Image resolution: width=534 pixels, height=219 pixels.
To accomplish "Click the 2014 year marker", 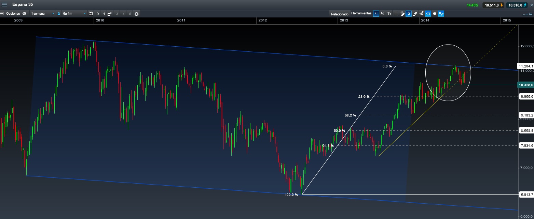I will point(425,20).
